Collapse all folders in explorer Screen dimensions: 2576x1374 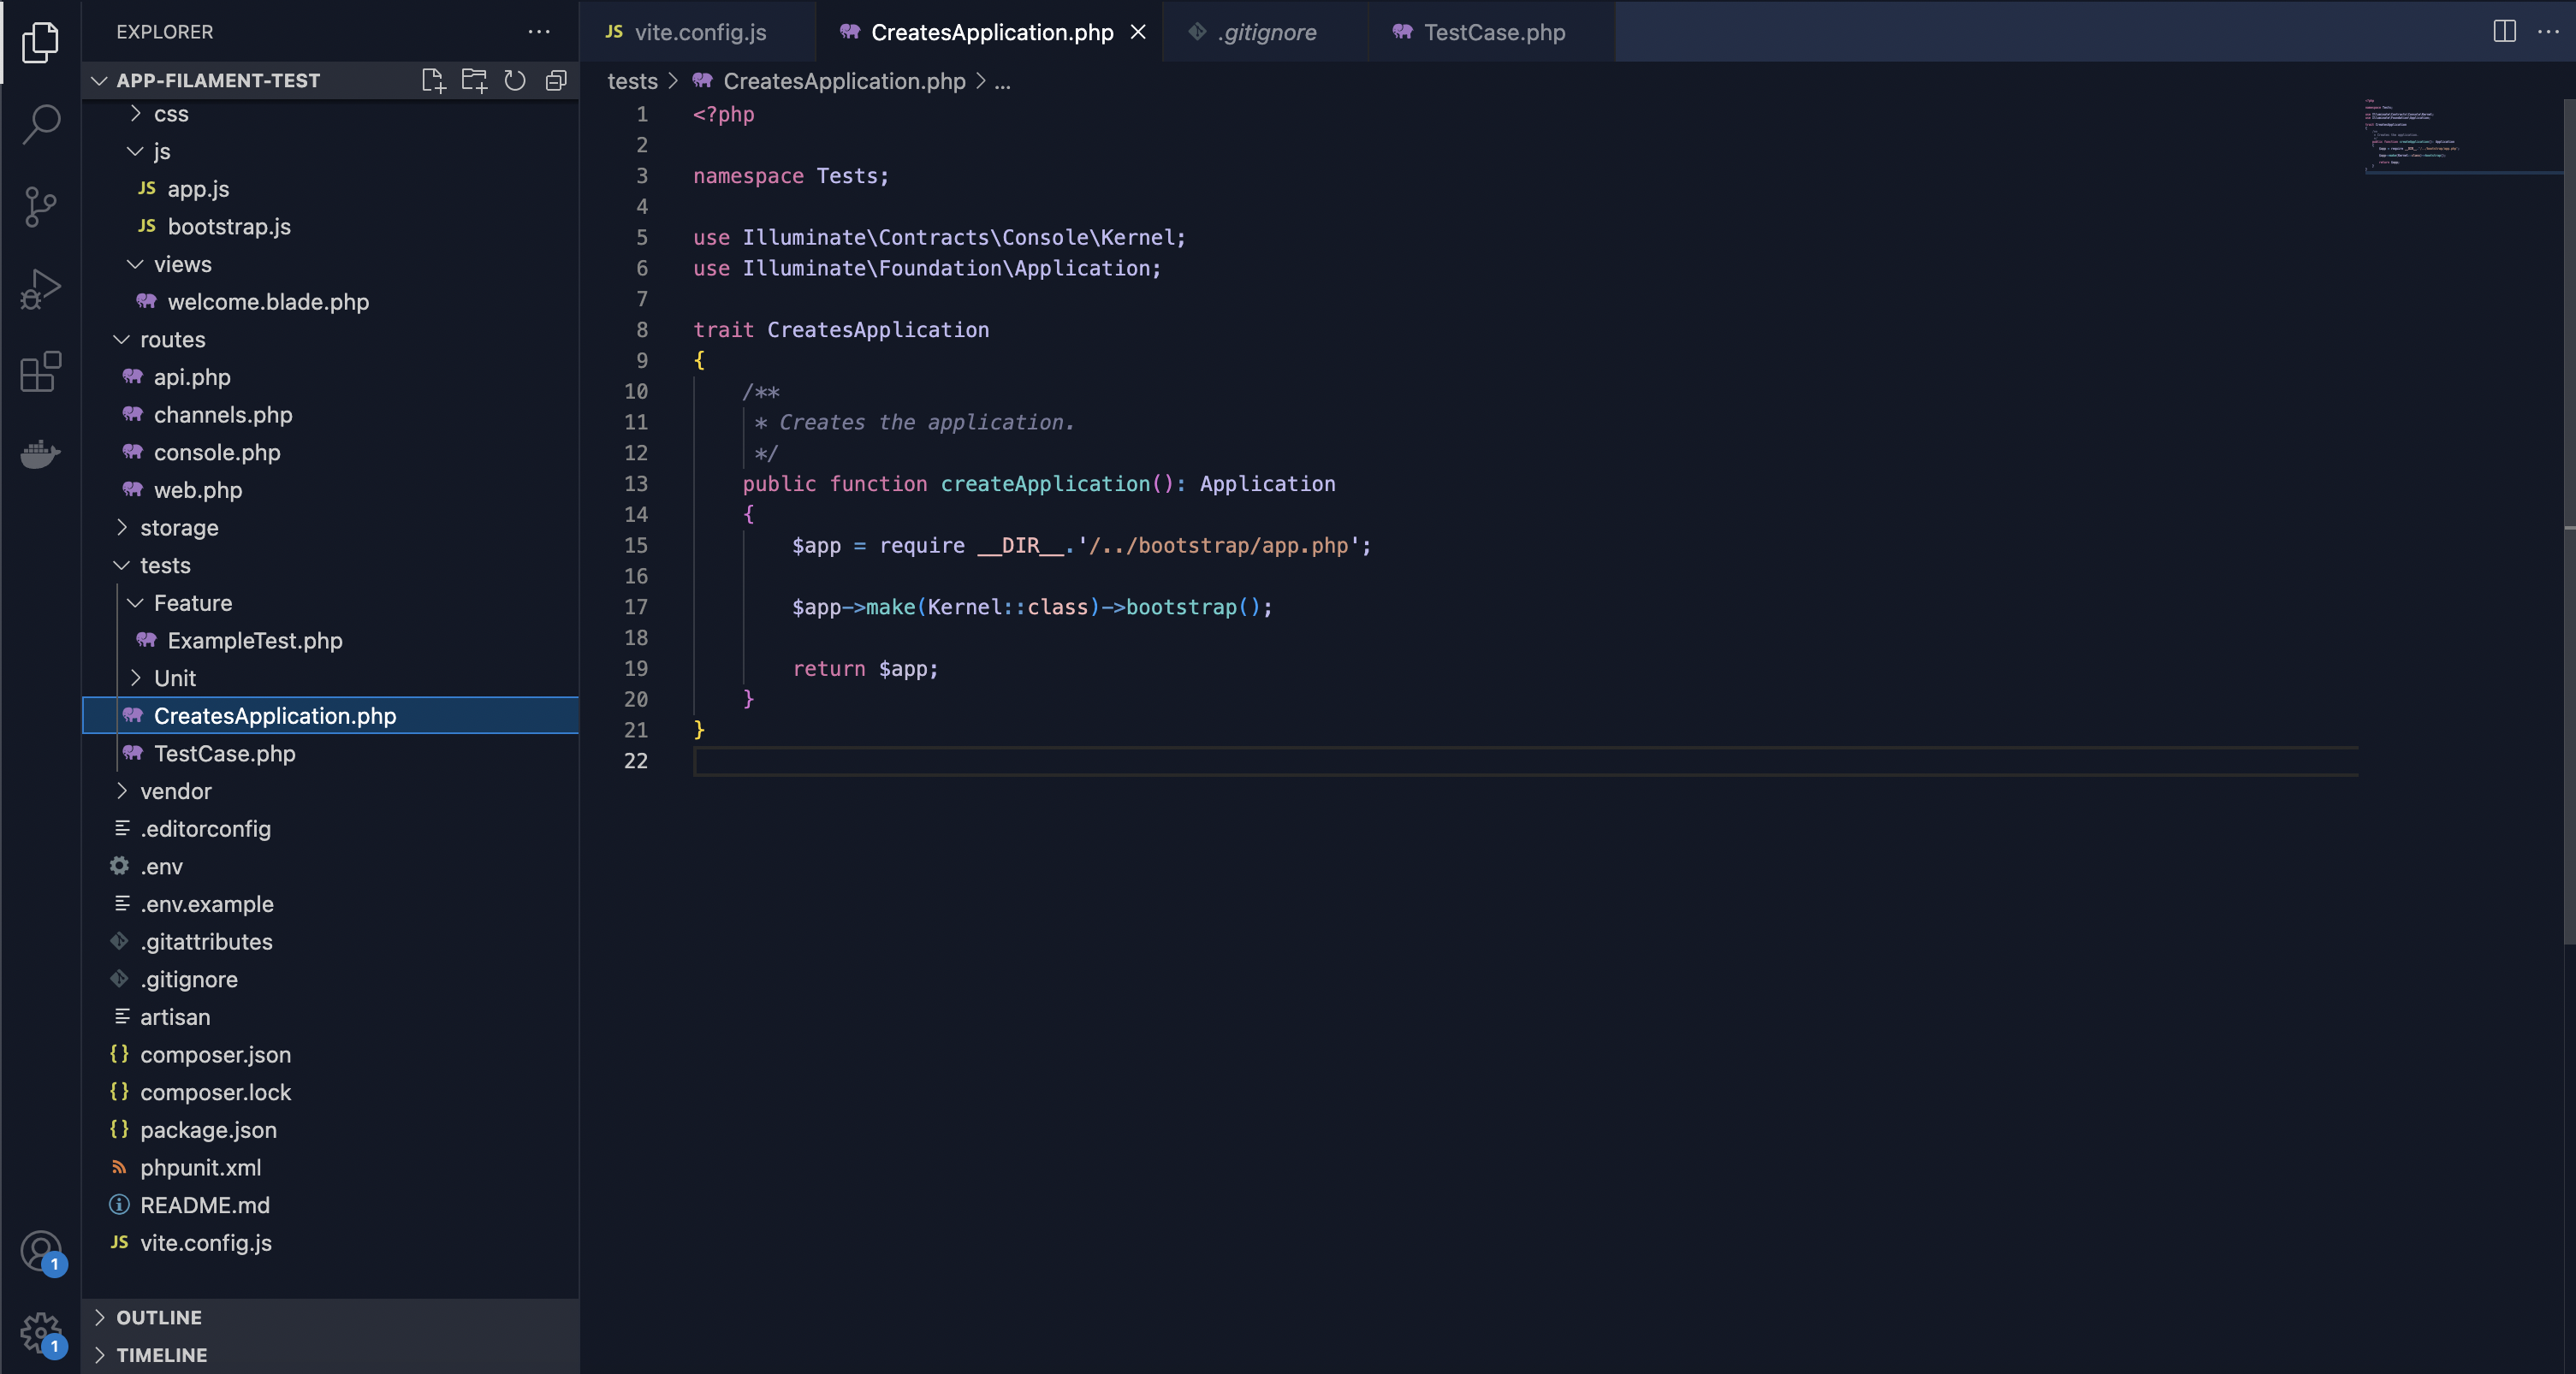[x=556, y=81]
